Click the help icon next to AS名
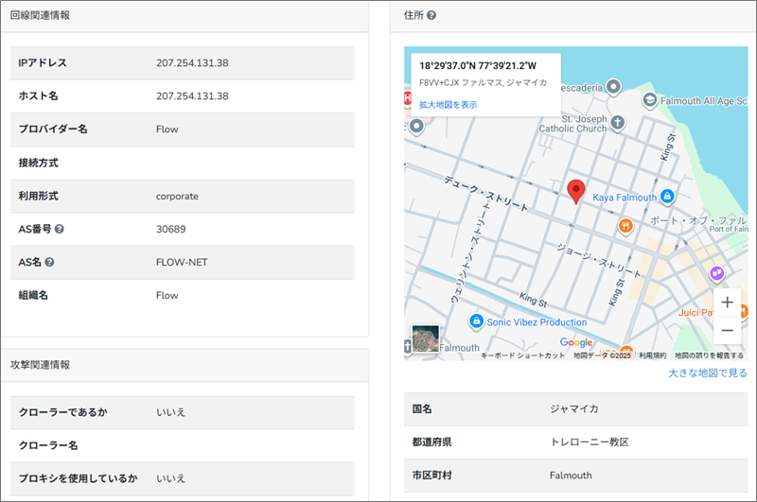The height and width of the screenshot is (502, 757). pyautogui.click(x=49, y=262)
